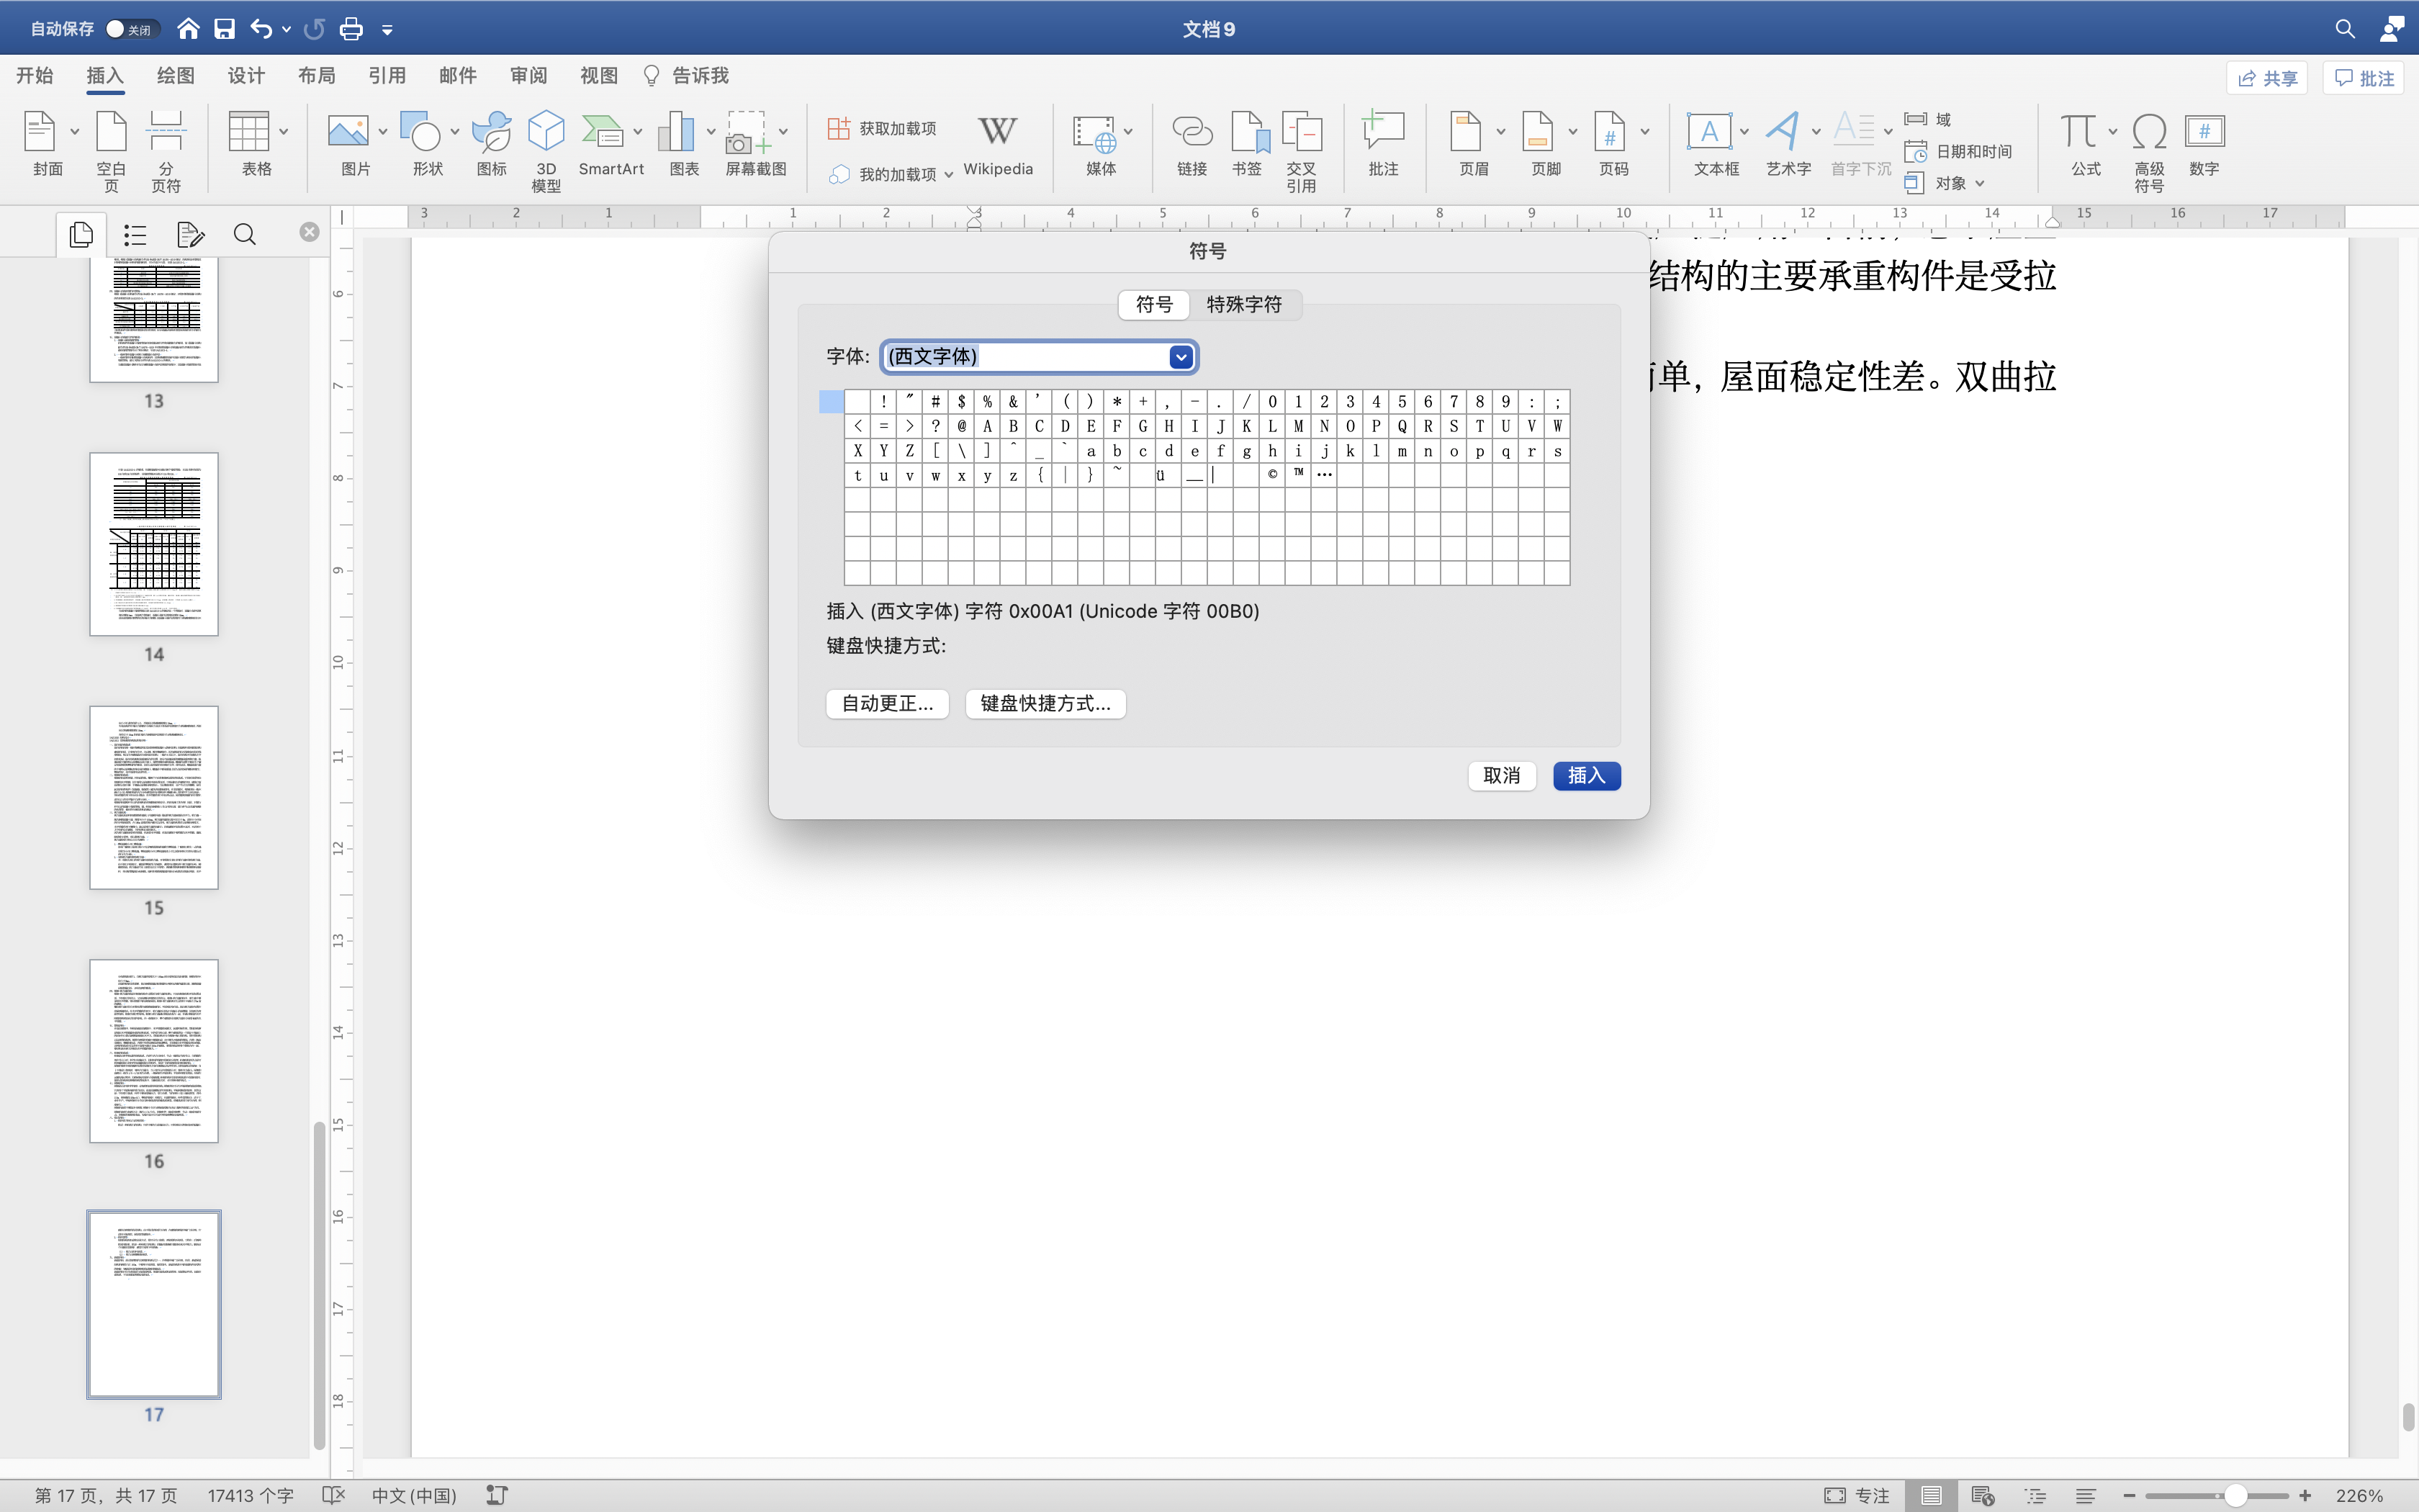Show the headings list view in the sidebar

click(135, 235)
